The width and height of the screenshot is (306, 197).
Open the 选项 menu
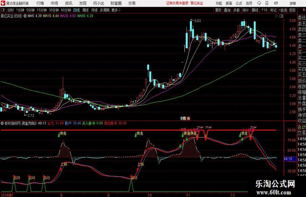click(x=249, y=3)
